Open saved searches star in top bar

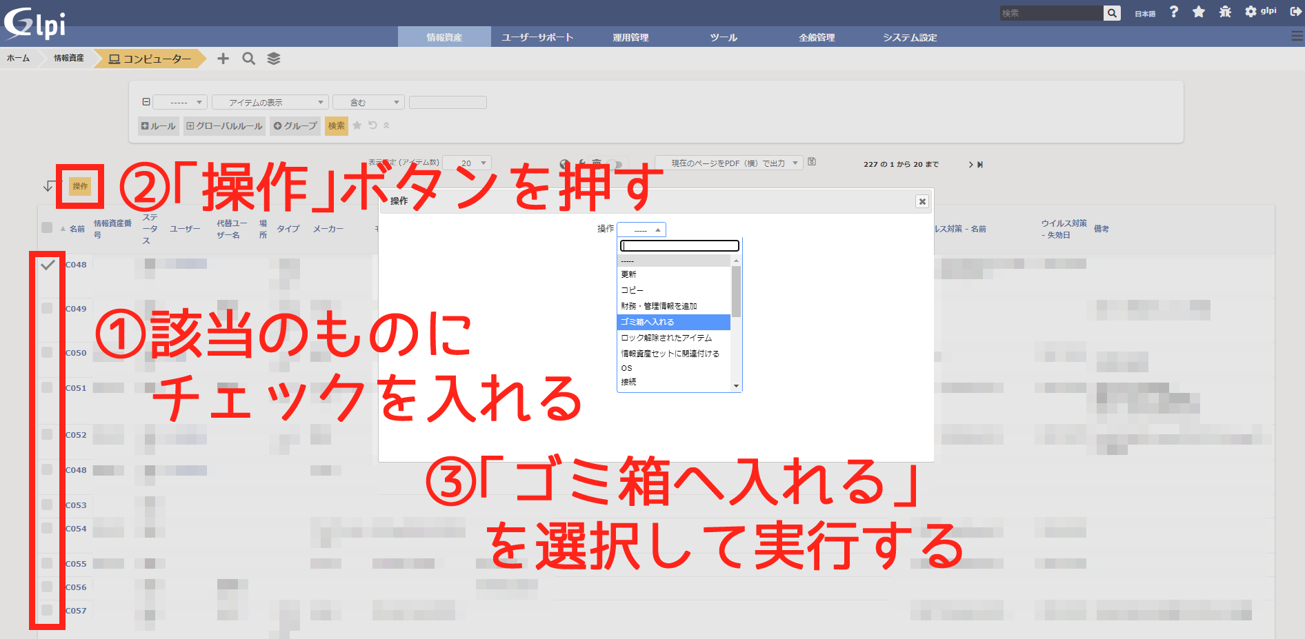point(1199,12)
